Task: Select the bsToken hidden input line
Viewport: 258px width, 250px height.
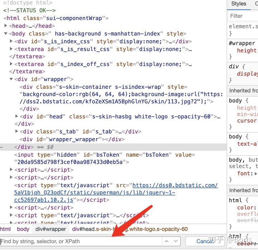Action: (x=105, y=158)
